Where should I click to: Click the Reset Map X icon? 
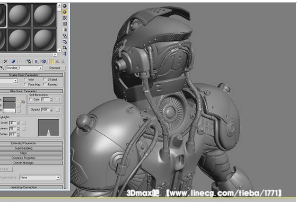click(x=5, y=62)
